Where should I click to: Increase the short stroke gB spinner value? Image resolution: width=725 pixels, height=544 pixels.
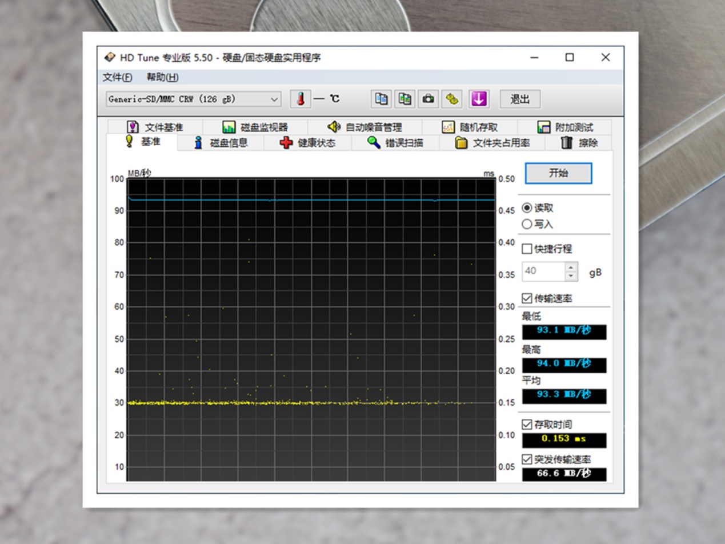(571, 267)
